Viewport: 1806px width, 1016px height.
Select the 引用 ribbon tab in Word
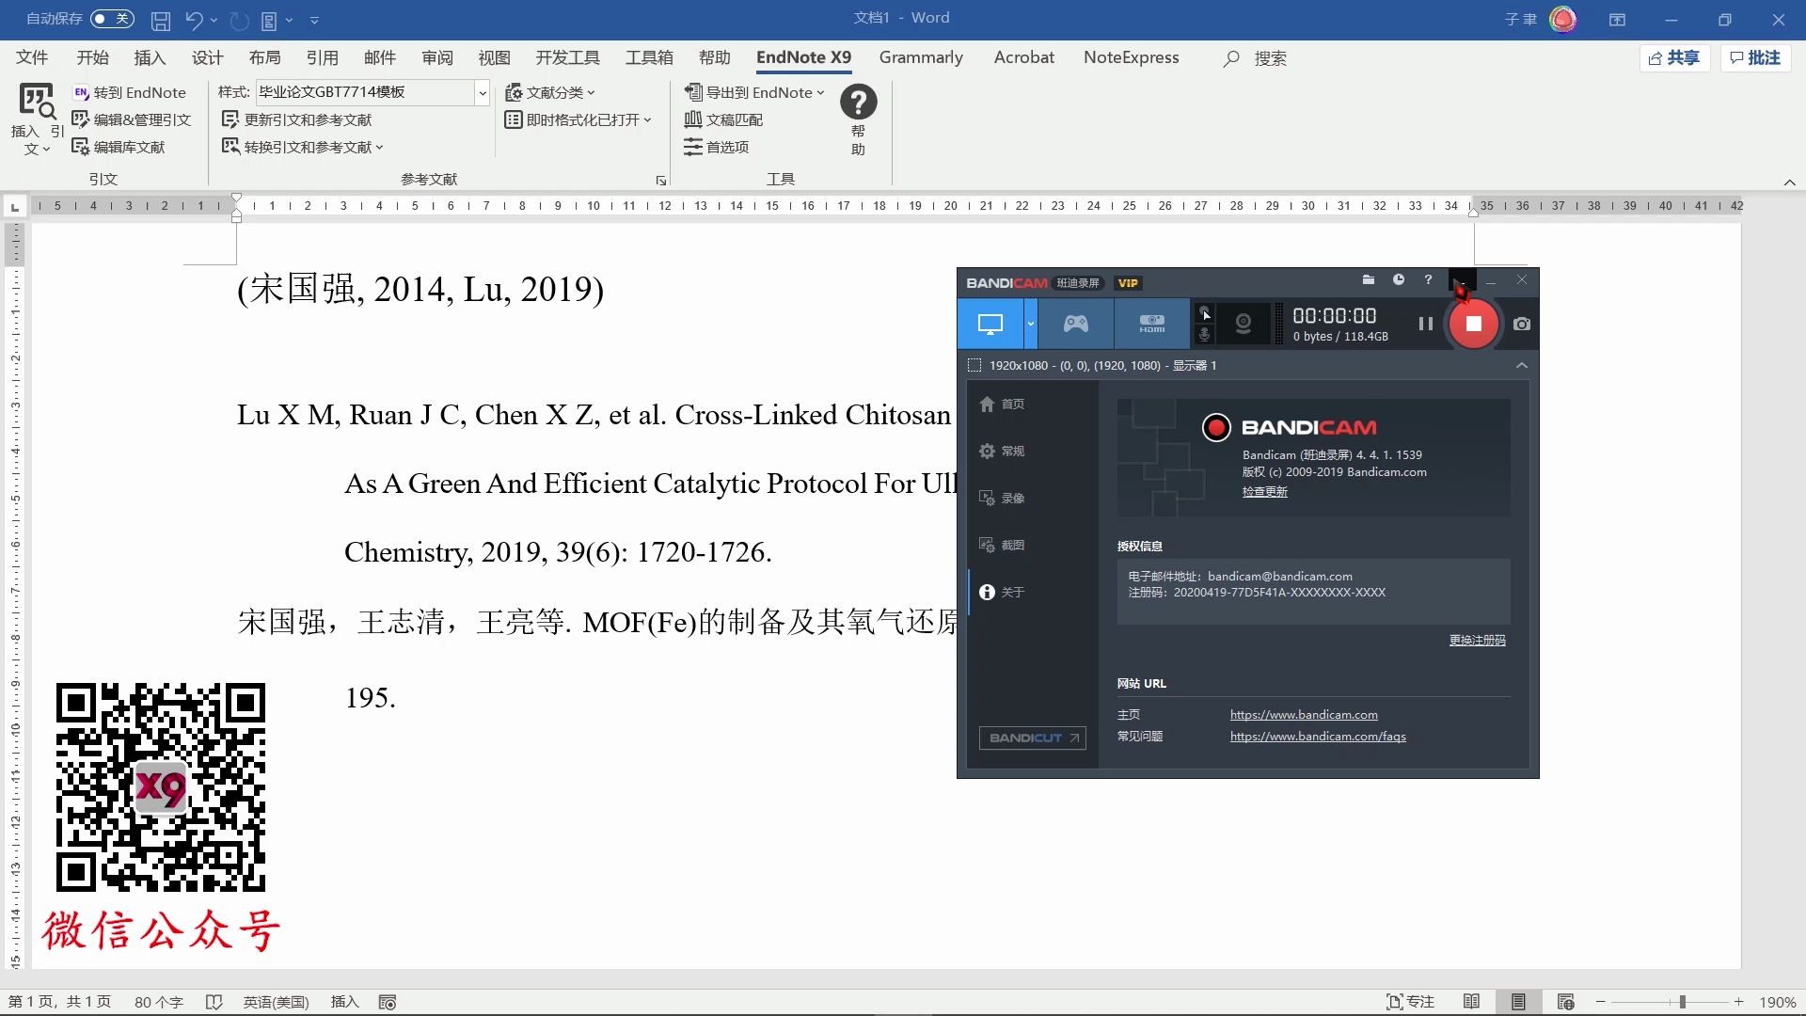(x=322, y=57)
